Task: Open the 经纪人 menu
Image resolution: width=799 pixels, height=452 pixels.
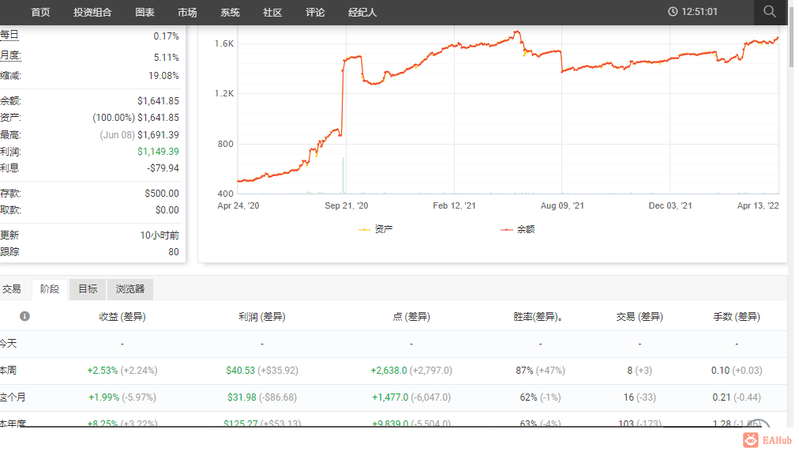Action: click(362, 12)
